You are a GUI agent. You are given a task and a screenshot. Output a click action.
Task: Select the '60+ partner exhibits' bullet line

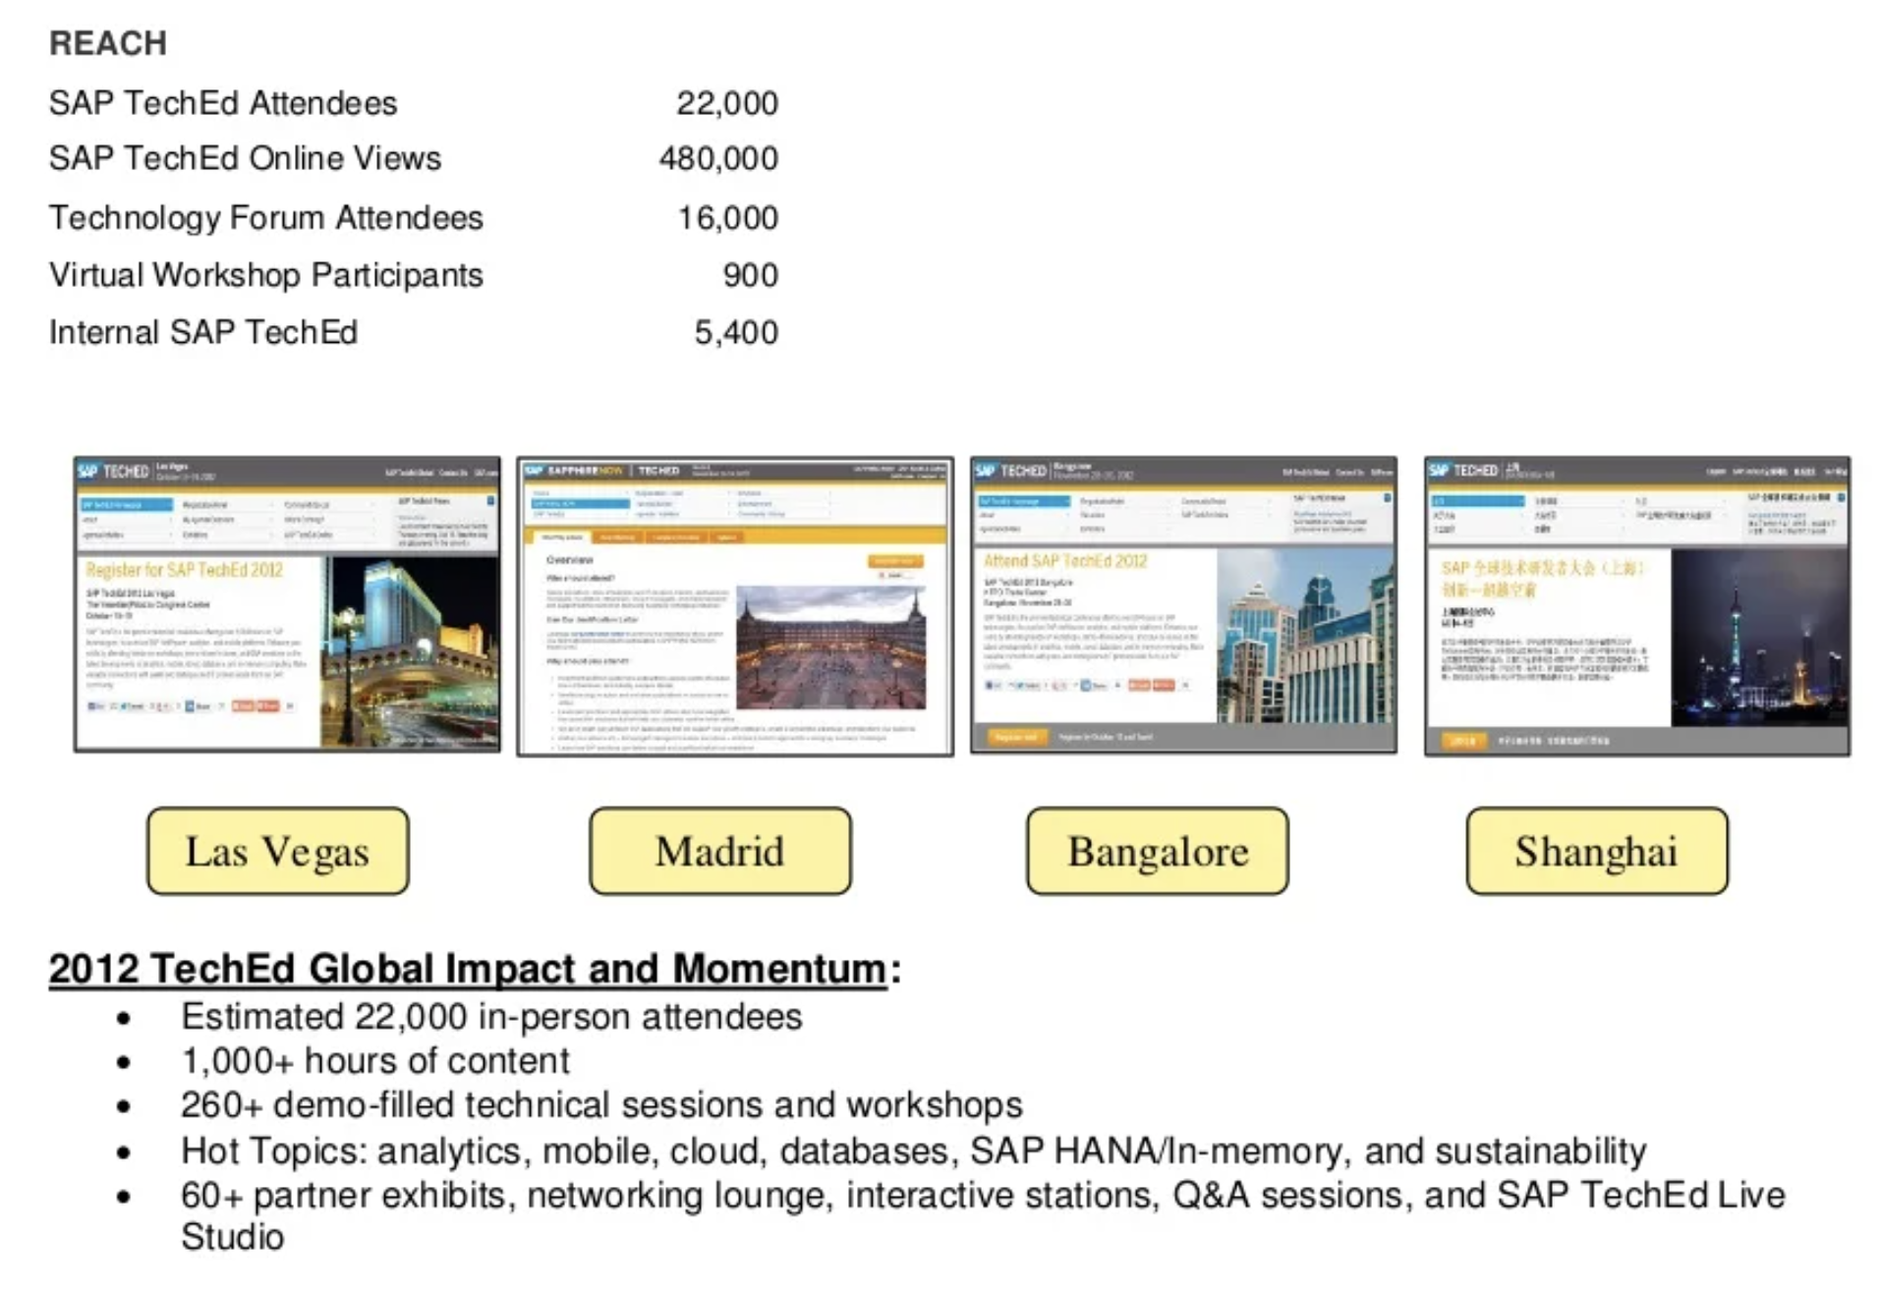(983, 1215)
